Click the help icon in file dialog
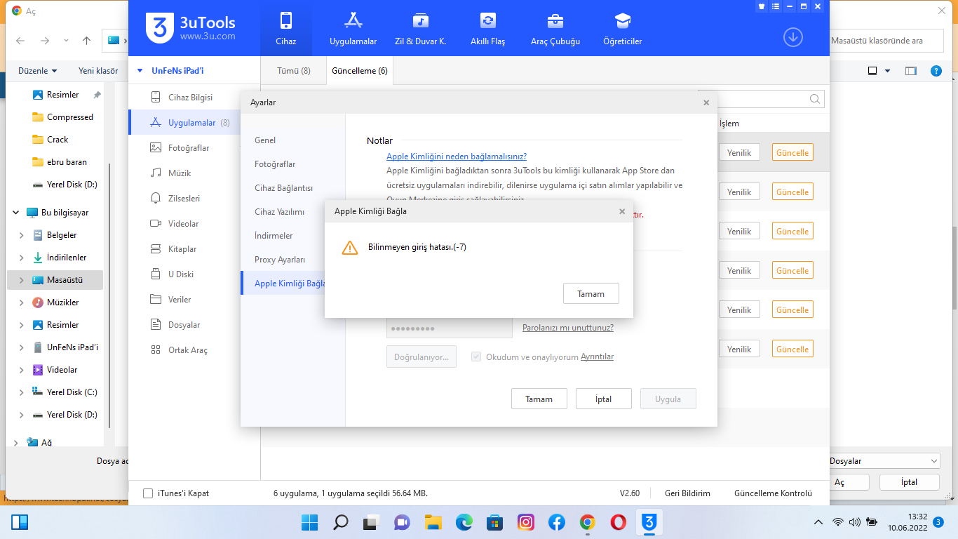Image resolution: width=958 pixels, height=539 pixels. [x=936, y=71]
